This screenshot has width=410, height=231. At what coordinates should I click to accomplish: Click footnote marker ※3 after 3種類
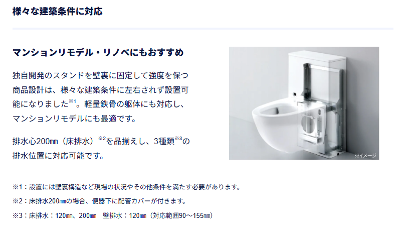click(178, 139)
